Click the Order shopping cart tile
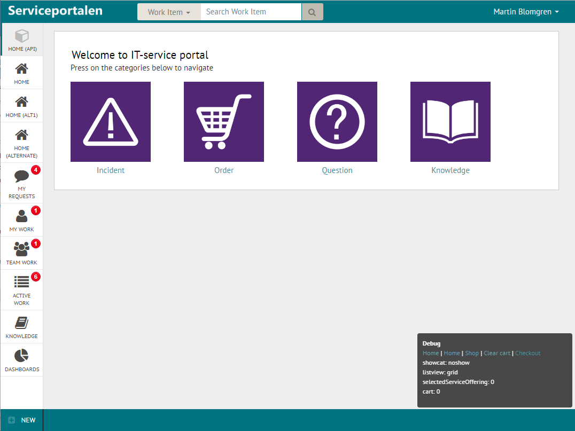 224,122
